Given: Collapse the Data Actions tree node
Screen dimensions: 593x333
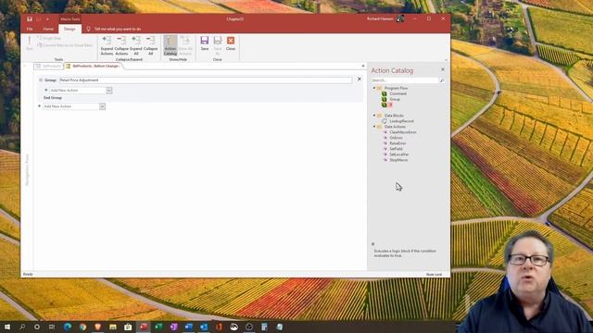Looking at the screenshot, I should coord(374,127).
